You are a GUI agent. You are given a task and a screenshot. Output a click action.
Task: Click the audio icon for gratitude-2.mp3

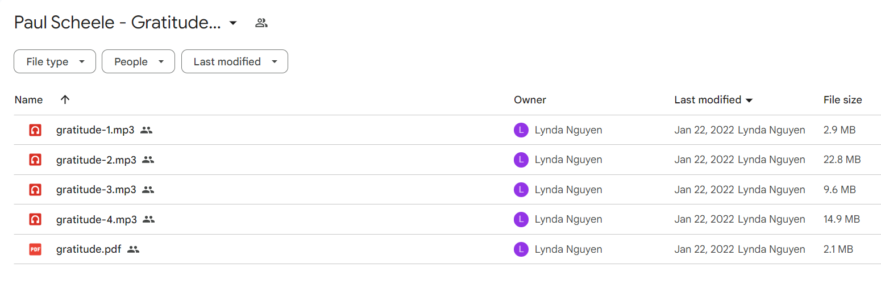(x=35, y=160)
